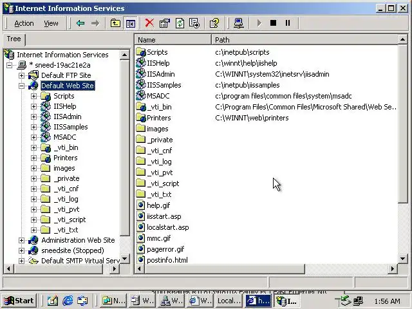
Task: Select mmc.gif file in list
Action: [159, 238]
